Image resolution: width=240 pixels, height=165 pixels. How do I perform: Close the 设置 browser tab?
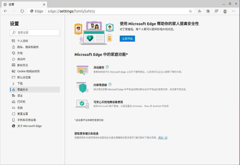coord(44,4)
